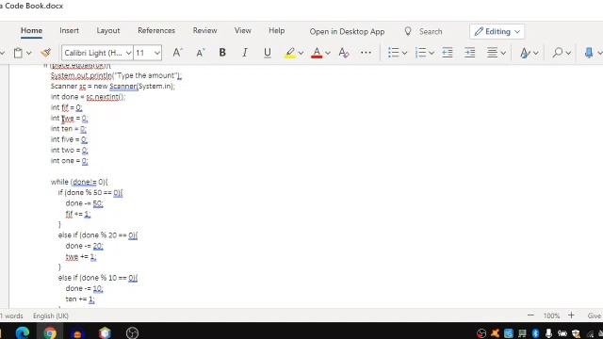Click the microphone tray icon
Screen dimensions: 603x339
pyautogui.click(x=548, y=333)
